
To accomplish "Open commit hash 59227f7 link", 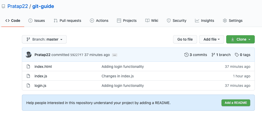I will (77, 55).
